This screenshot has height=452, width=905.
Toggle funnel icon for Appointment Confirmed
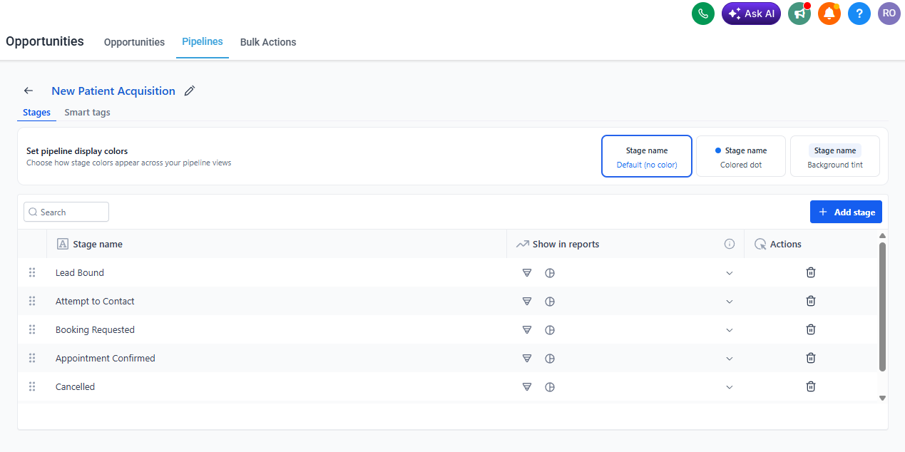527,358
